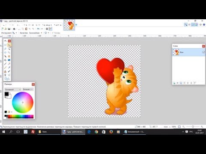Click the Redo arrow in toolbar
This screenshot has width=206, height=154.
click(x=42, y=29)
